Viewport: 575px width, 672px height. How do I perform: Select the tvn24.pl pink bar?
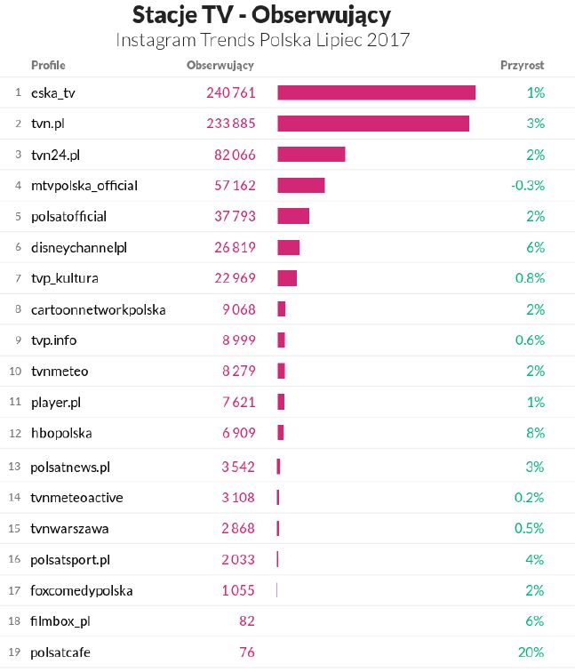tap(311, 155)
